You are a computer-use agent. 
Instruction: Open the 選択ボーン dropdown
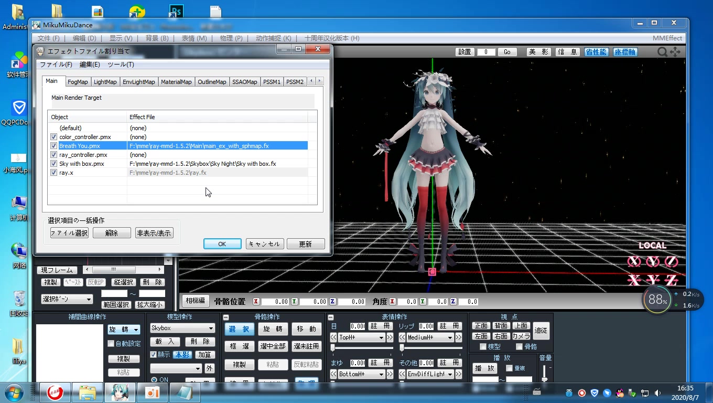pyautogui.click(x=67, y=299)
